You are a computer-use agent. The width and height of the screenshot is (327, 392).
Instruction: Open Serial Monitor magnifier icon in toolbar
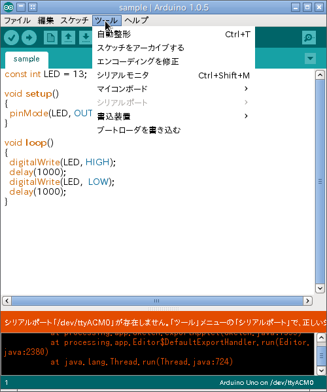309,38
